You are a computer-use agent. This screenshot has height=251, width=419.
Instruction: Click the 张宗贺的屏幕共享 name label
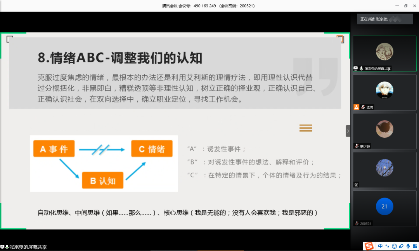pyautogui.click(x=377, y=68)
